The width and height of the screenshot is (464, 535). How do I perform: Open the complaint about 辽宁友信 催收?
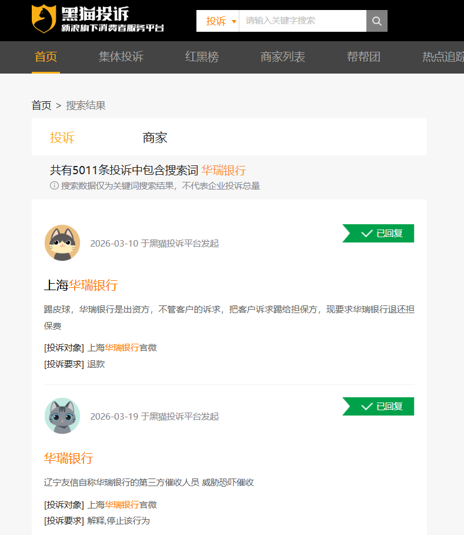coord(148,482)
